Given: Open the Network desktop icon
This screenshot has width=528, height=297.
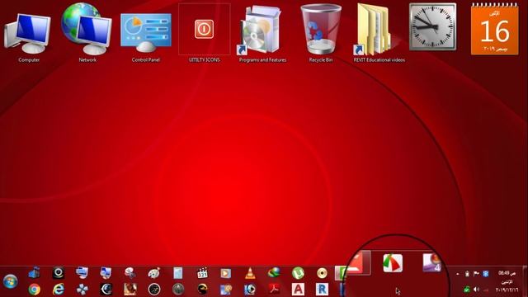Looking at the screenshot, I should point(87,30).
